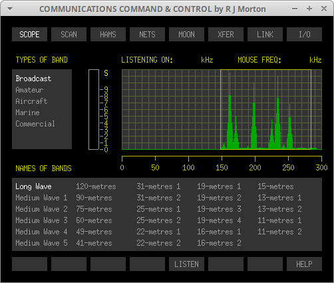Image resolution: width=334 pixels, height=283 pixels.
Task: Choose 13-metres 2 band
Action: point(279,209)
